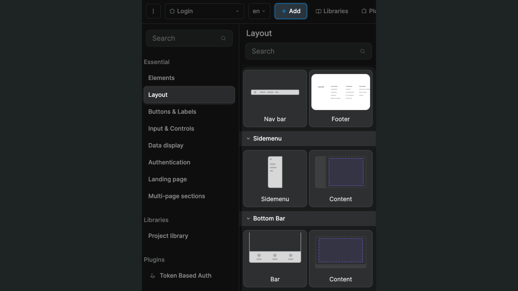Click the magnifier in the left sidebar search
The width and height of the screenshot is (518, 291).
[x=223, y=38]
